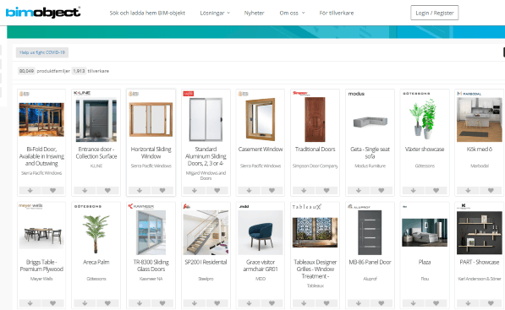
Task: Open manufacturer Karl Andersson & Söner
Action: (480, 279)
